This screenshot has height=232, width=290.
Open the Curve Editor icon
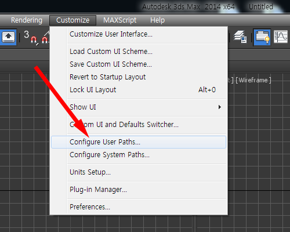coord(281,37)
